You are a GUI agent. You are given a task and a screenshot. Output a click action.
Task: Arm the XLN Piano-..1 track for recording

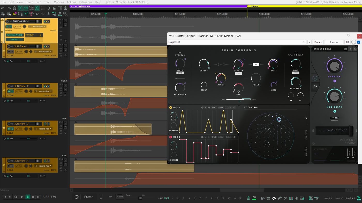pos(9,46)
